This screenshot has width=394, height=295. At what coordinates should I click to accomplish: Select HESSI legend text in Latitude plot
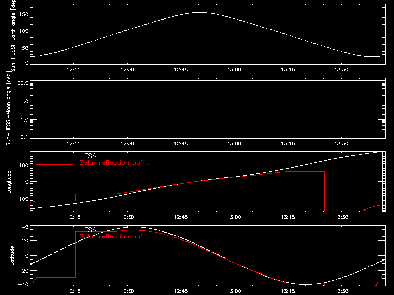coord(88,230)
